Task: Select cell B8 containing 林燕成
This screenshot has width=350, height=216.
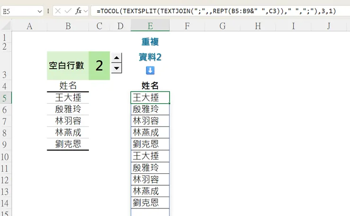Action: point(68,133)
